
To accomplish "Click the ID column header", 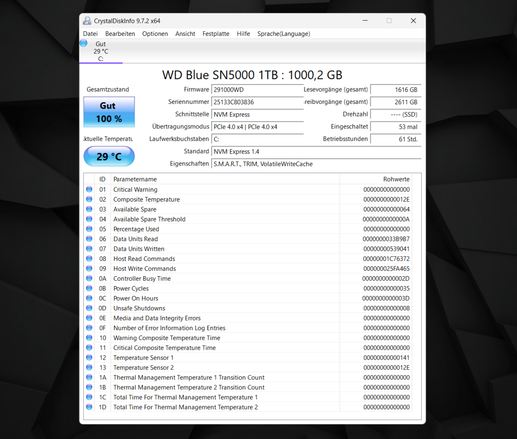I will click(103, 179).
